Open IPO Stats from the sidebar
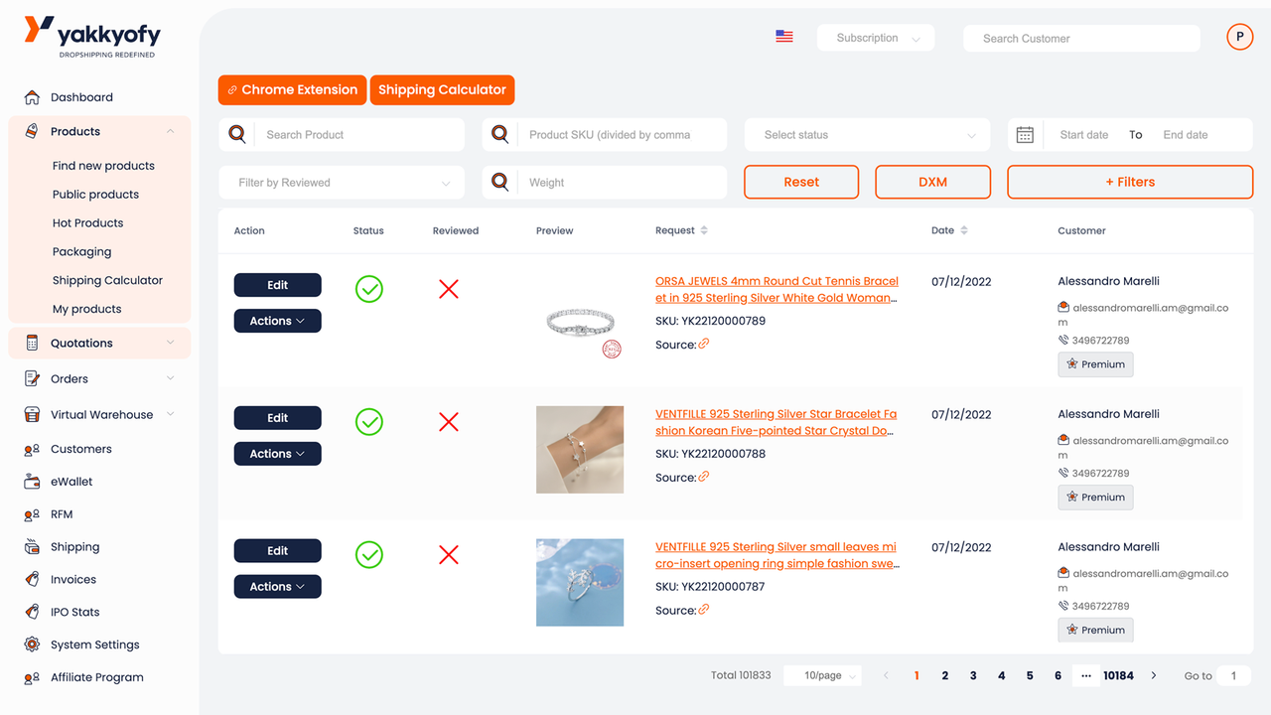 point(29,611)
